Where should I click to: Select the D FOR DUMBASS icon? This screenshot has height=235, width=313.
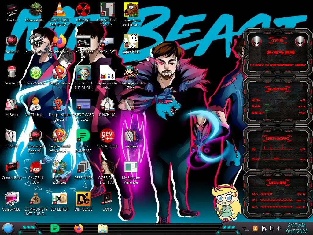coord(83,136)
